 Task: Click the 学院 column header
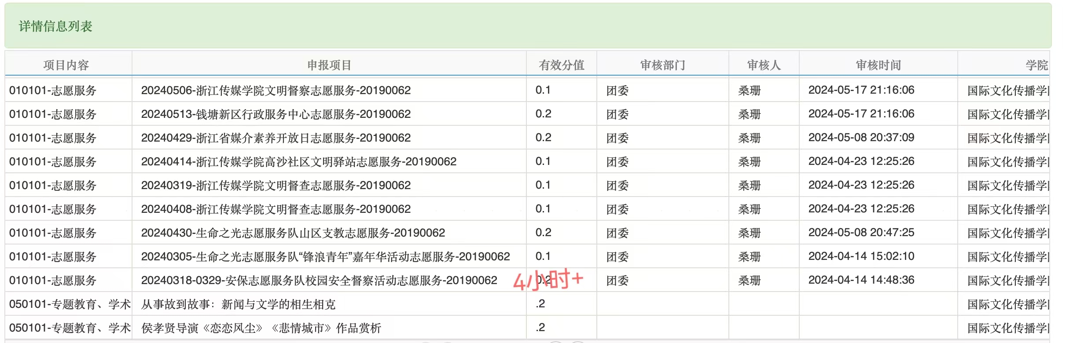coord(1036,65)
